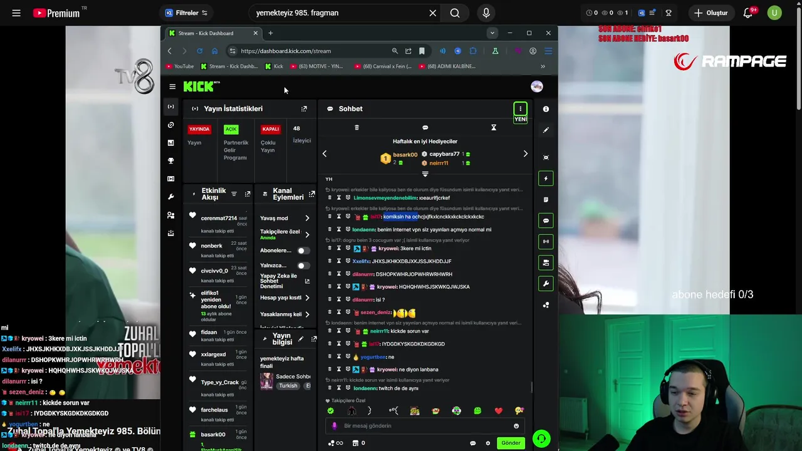Screen dimensions: 802x451
Task: Click username cerenmat7214 in activity feed
Action: (x=219, y=219)
